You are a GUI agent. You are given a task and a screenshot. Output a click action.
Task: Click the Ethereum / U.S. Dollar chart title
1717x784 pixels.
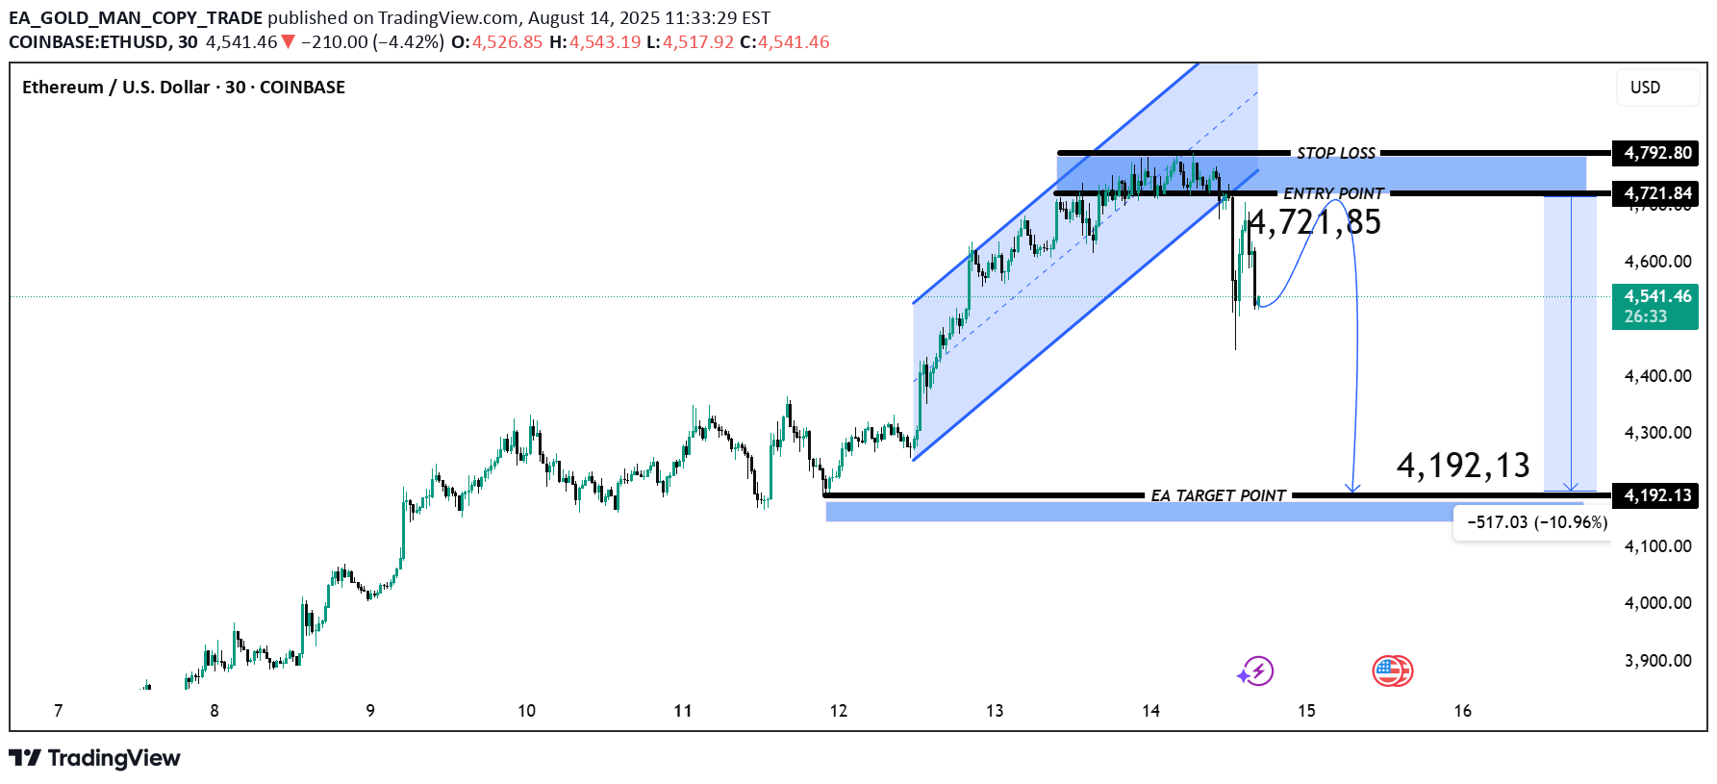[184, 88]
